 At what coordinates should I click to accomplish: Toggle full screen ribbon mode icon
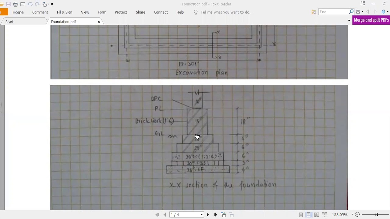pyautogui.click(x=363, y=3)
